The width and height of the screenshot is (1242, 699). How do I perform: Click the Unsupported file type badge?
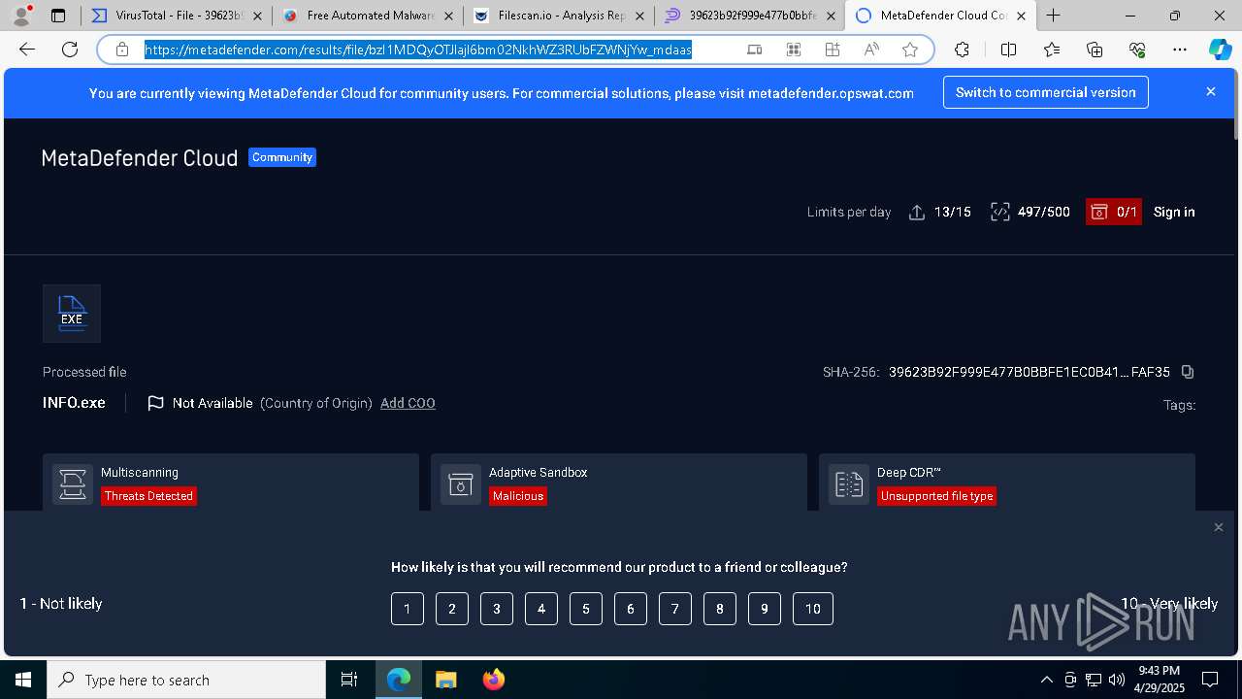[937, 496]
